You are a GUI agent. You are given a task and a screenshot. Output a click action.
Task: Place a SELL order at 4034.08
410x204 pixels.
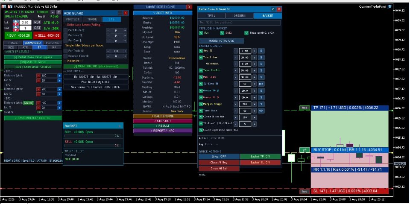47,35
